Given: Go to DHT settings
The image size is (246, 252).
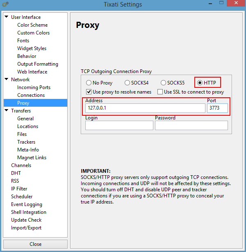Looking at the screenshot, I should pyautogui.click(x=16, y=173).
